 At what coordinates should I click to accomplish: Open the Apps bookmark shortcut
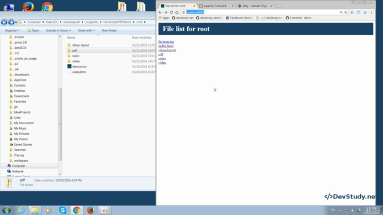[x=164, y=18]
